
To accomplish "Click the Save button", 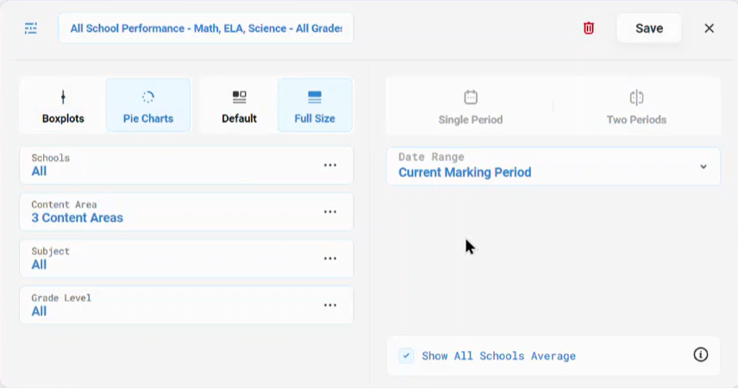I will coord(649,28).
